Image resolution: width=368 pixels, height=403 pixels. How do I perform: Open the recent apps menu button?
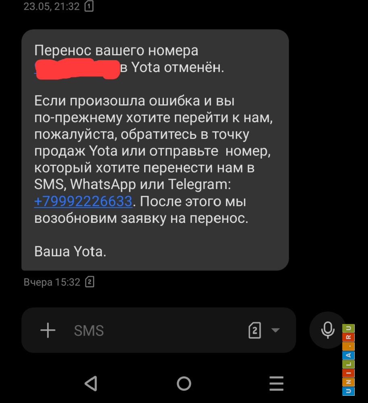pos(276,384)
